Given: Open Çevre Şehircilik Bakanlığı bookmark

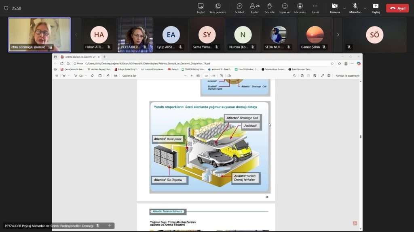Looking at the screenshot, I should pos(72,69).
